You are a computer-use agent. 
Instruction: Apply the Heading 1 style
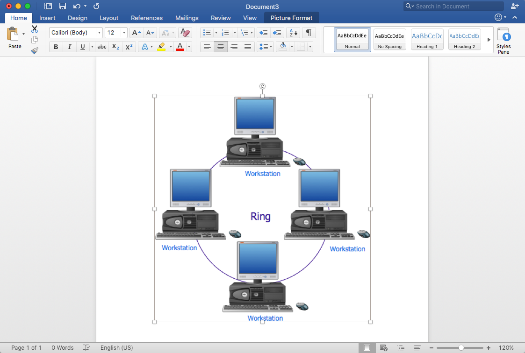[x=427, y=40]
